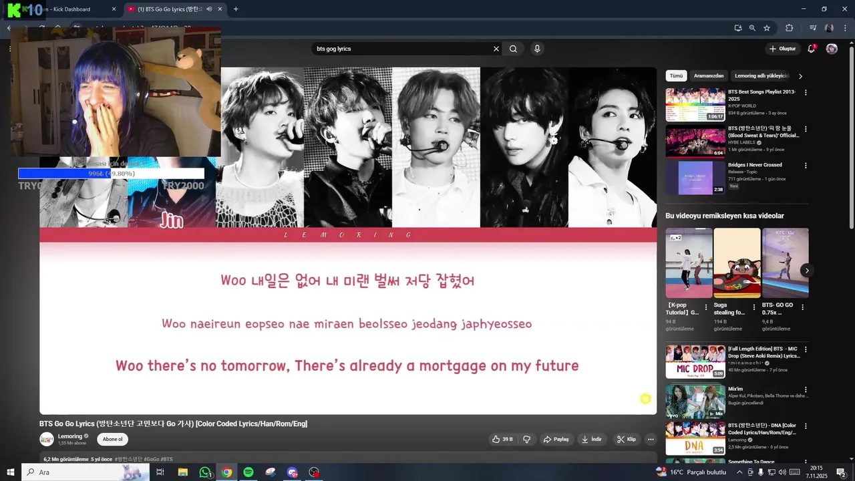Open WhatsApp from the taskbar
855x481 pixels.
coord(205,472)
